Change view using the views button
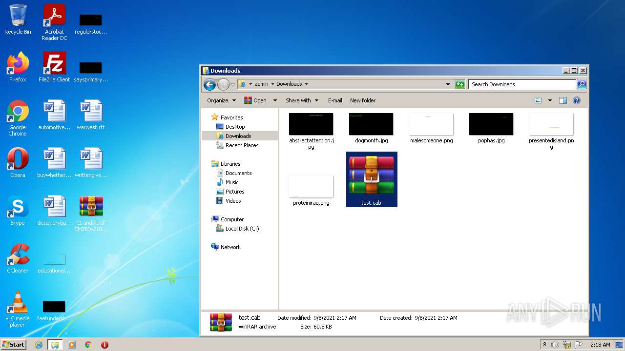This screenshot has width=625, height=351. coord(538,100)
